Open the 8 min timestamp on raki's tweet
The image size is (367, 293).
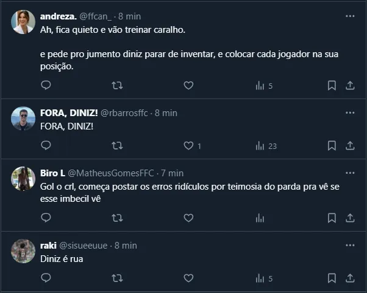pos(124,245)
